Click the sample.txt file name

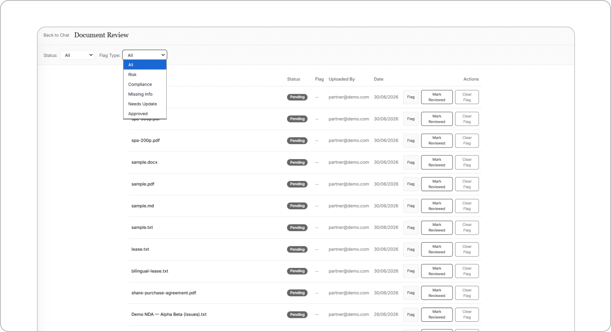pyautogui.click(x=142, y=227)
